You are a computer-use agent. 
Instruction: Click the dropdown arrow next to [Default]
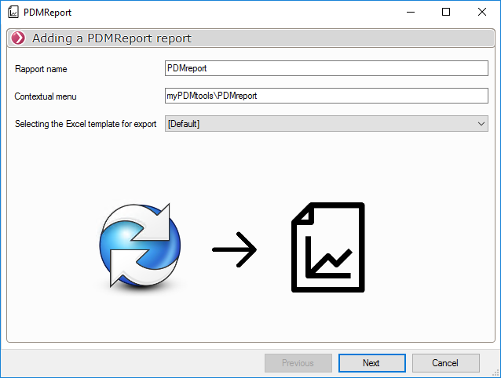coord(481,124)
